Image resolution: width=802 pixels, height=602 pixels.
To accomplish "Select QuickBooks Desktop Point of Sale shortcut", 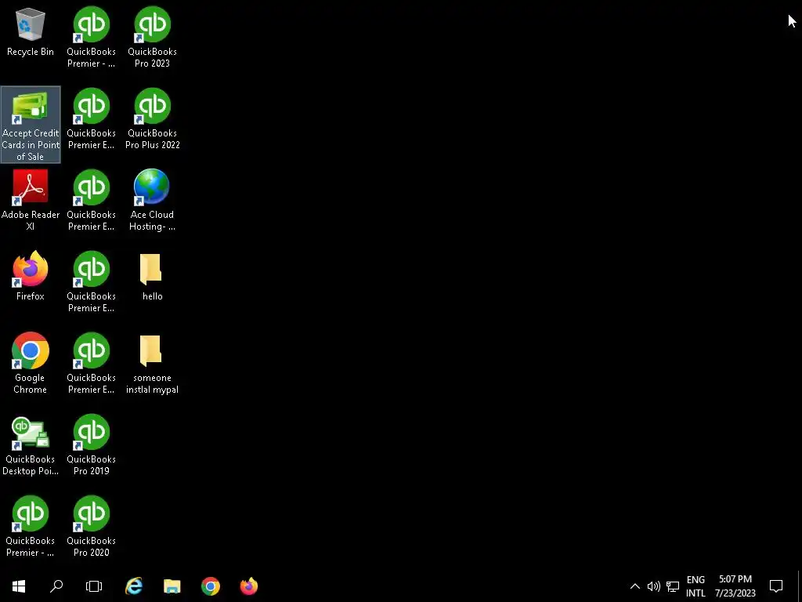I will (31, 445).
